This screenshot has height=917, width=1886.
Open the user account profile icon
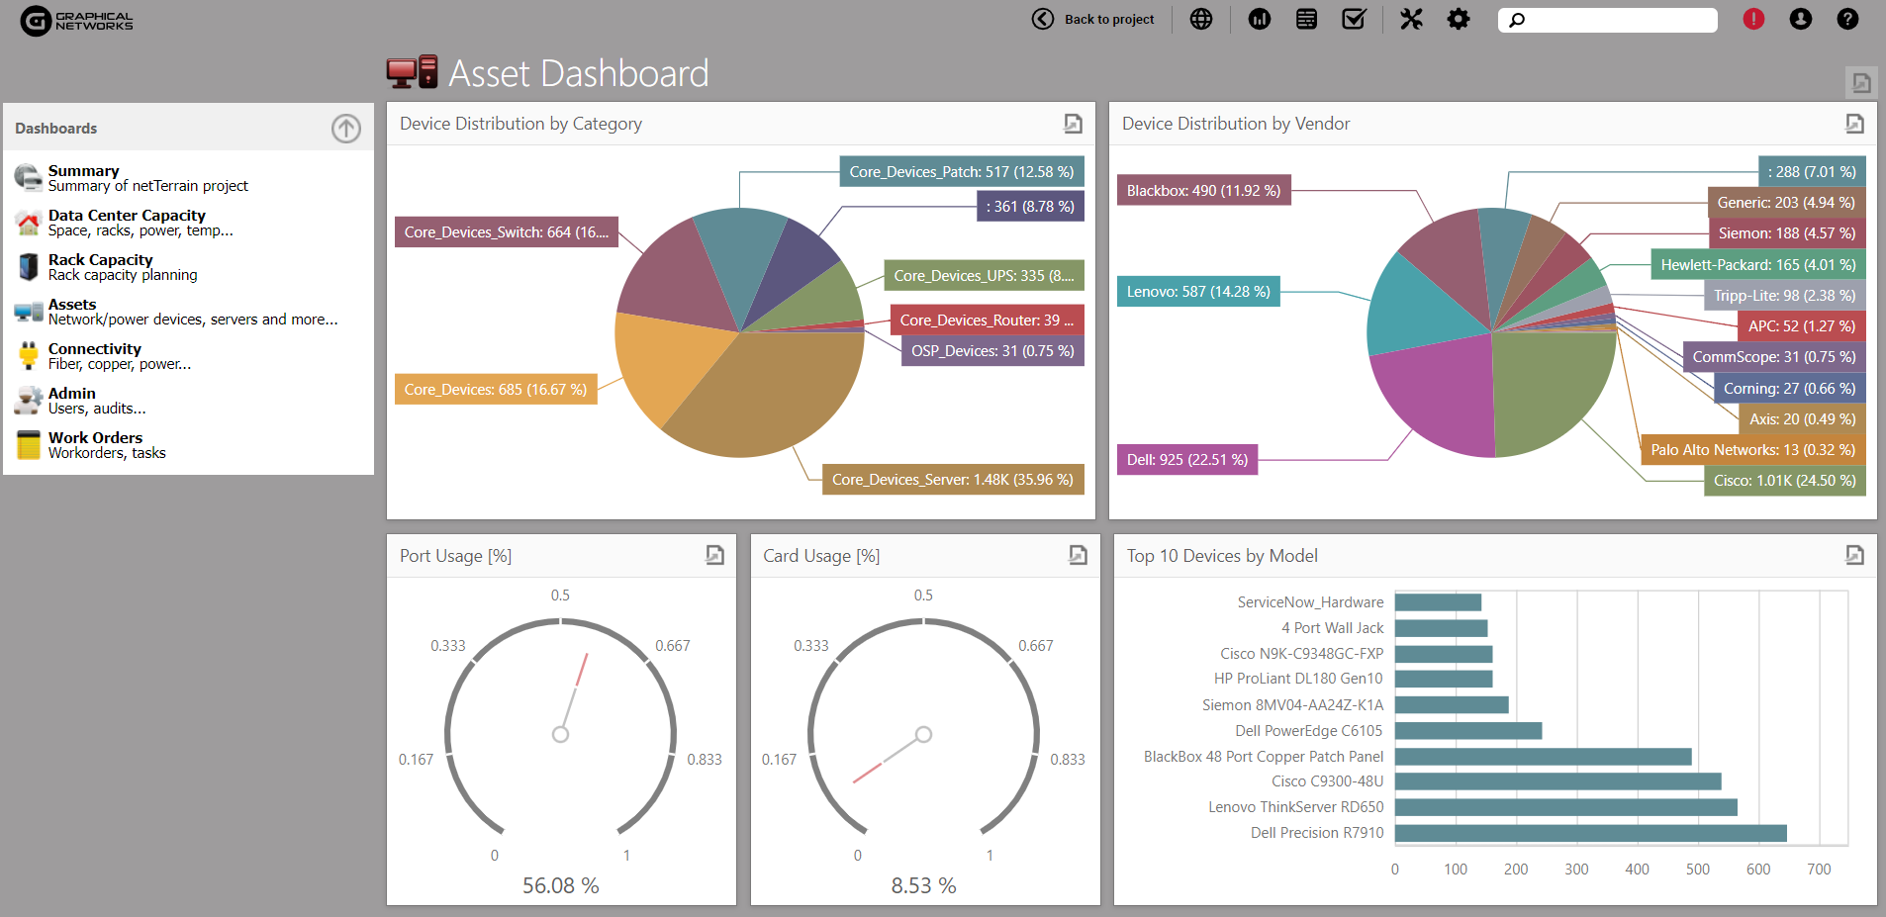pos(1800,19)
